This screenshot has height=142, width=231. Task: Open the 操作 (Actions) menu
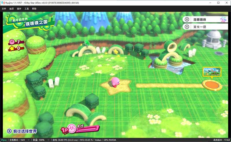19,9
